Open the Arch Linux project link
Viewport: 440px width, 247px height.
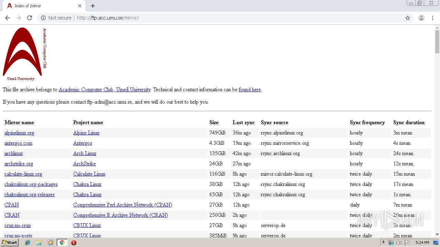[85, 153]
